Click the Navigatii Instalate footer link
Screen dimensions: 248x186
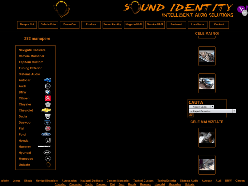pos(47,181)
